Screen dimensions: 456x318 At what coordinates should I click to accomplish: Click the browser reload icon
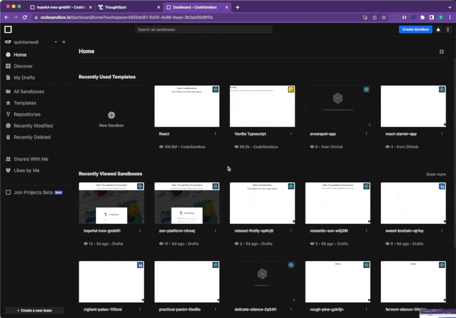click(x=24, y=17)
